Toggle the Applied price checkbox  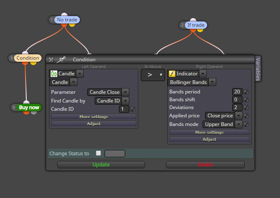point(246,116)
